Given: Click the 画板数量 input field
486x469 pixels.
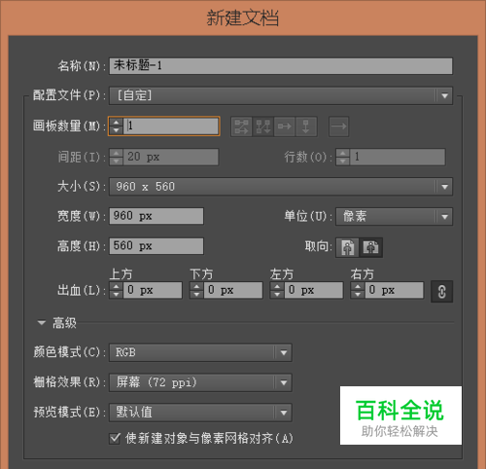Looking at the screenshot, I should pos(171,126).
